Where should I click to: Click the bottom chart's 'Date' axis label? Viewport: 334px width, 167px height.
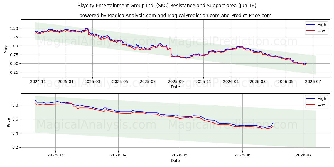point(175,161)
